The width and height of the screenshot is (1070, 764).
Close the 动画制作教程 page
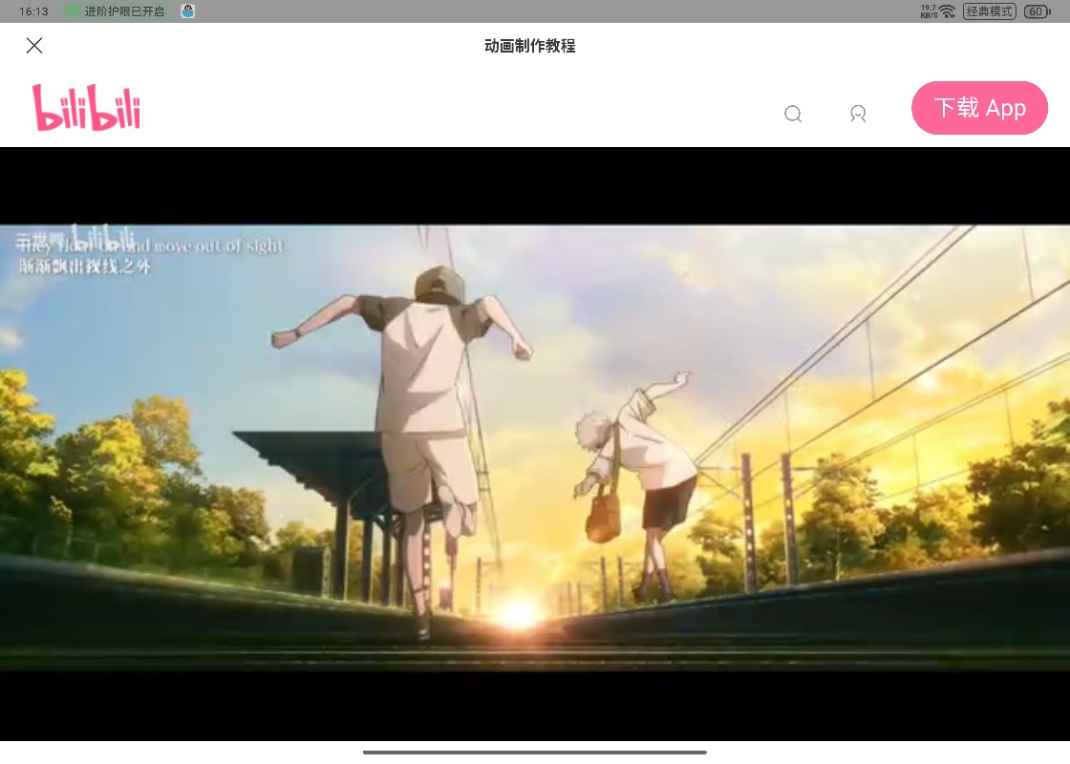tap(34, 46)
